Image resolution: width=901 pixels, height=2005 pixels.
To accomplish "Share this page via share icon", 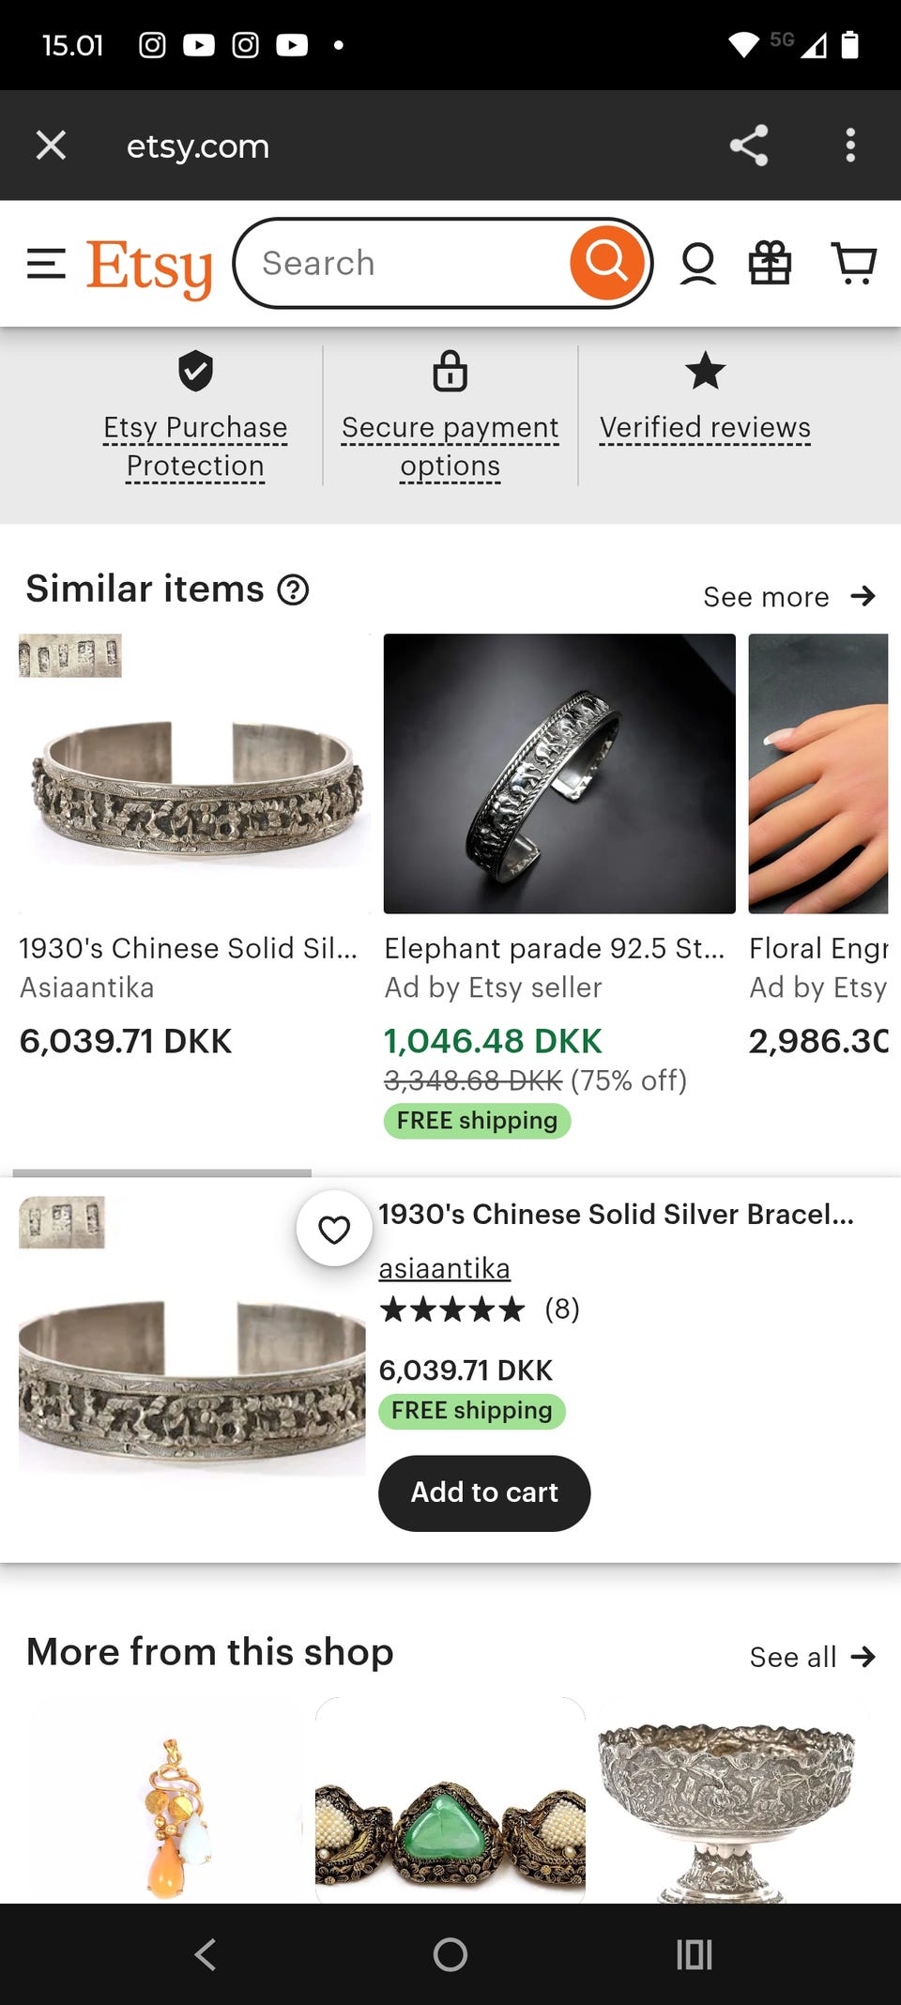I will [x=749, y=145].
